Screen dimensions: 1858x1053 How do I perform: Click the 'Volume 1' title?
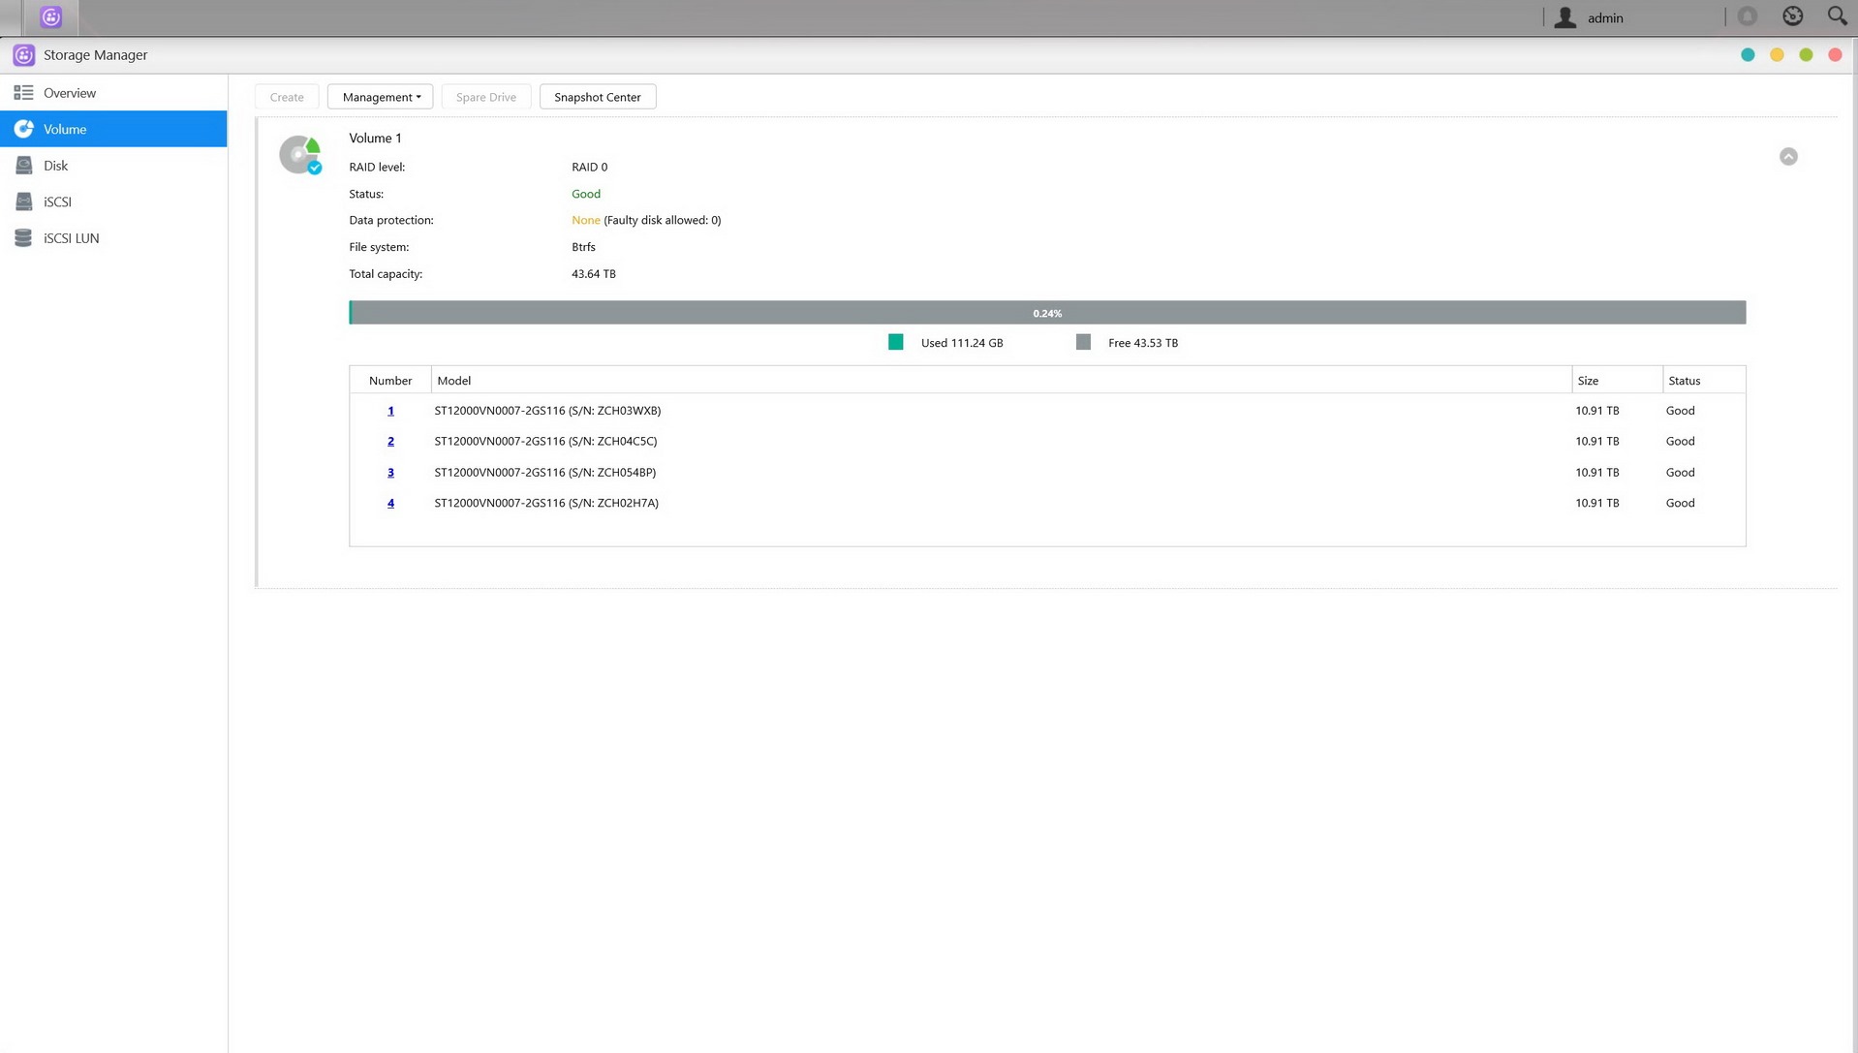pos(375,139)
